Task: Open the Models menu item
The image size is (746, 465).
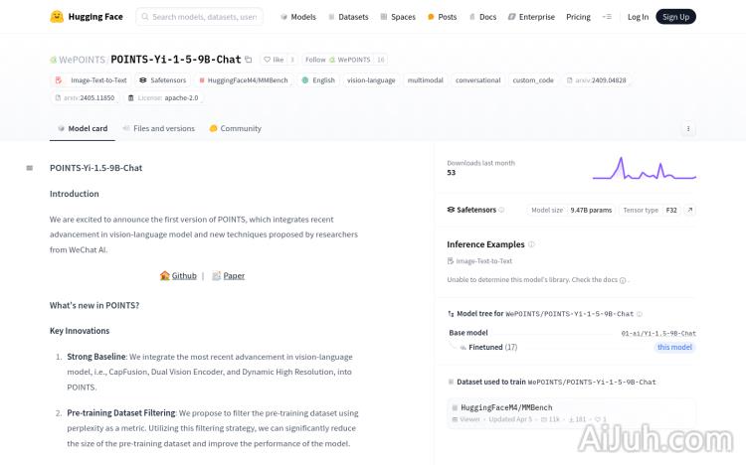Action: 297,17
